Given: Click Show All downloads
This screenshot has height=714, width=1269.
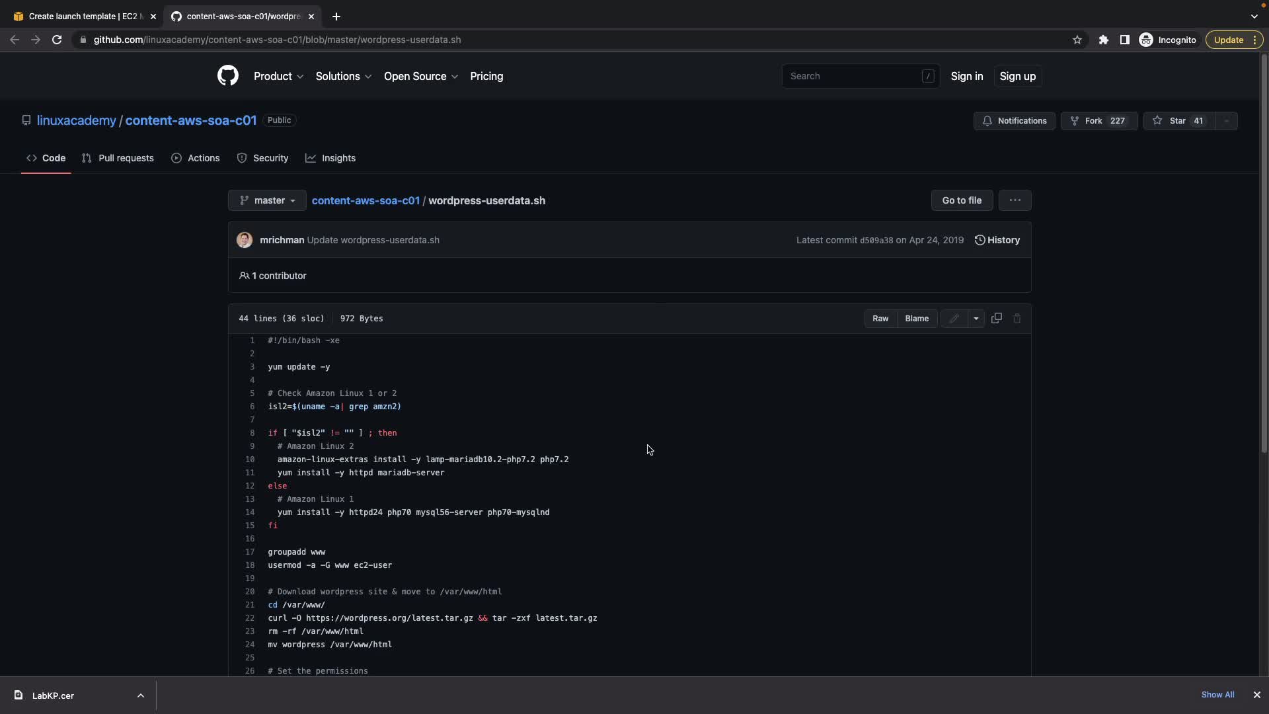Looking at the screenshot, I should coord(1217,695).
